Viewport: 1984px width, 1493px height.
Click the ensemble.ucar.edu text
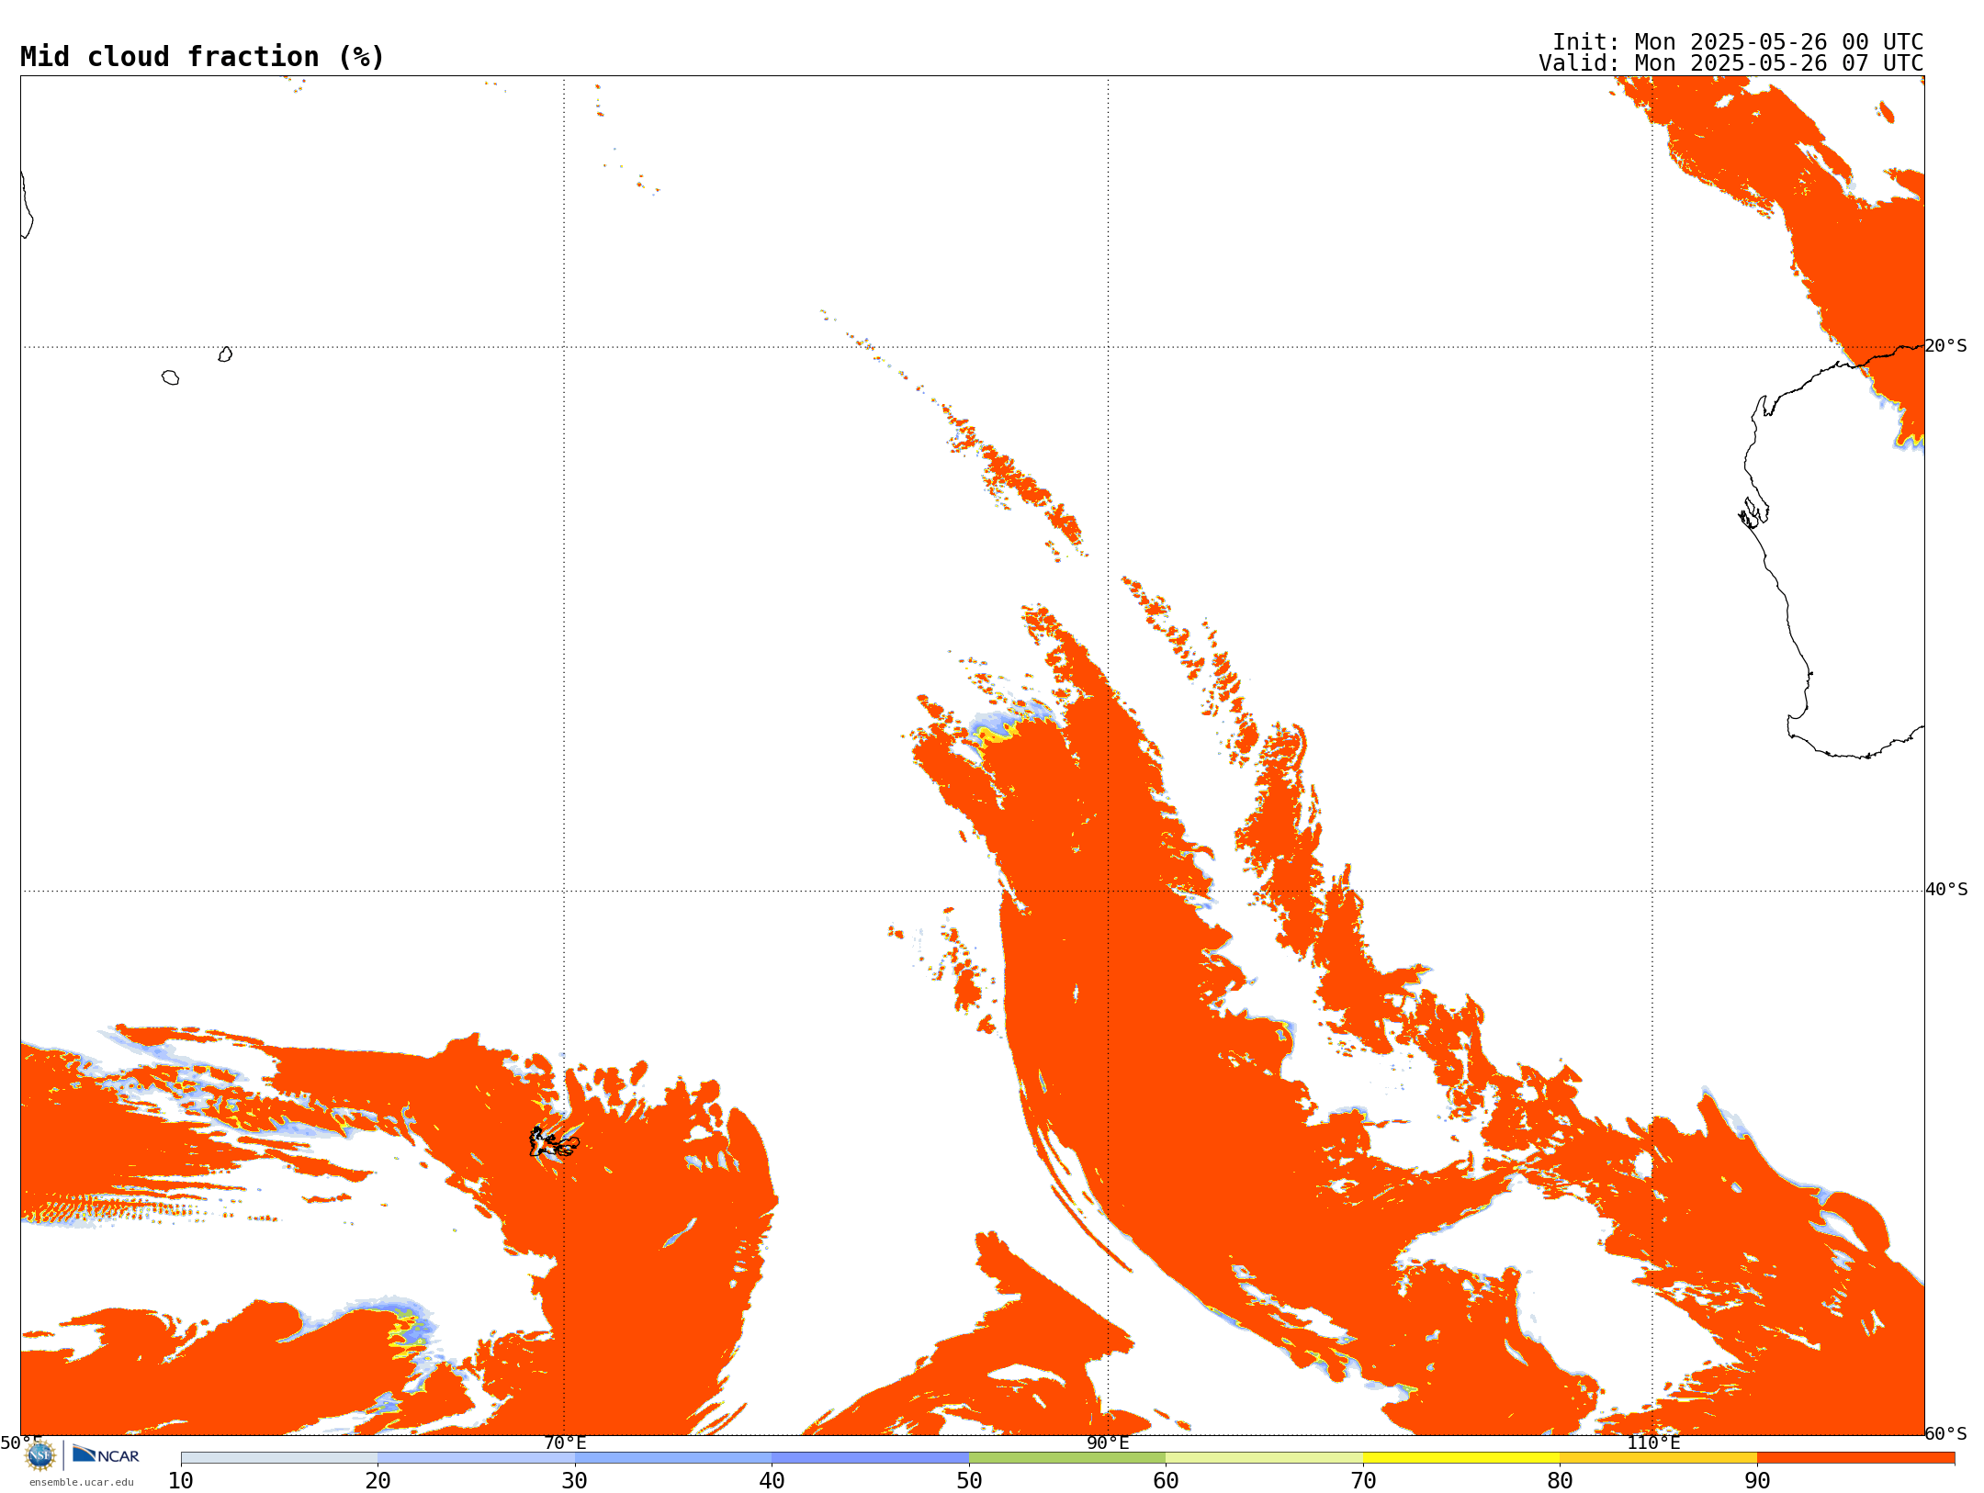tap(82, 1481)
